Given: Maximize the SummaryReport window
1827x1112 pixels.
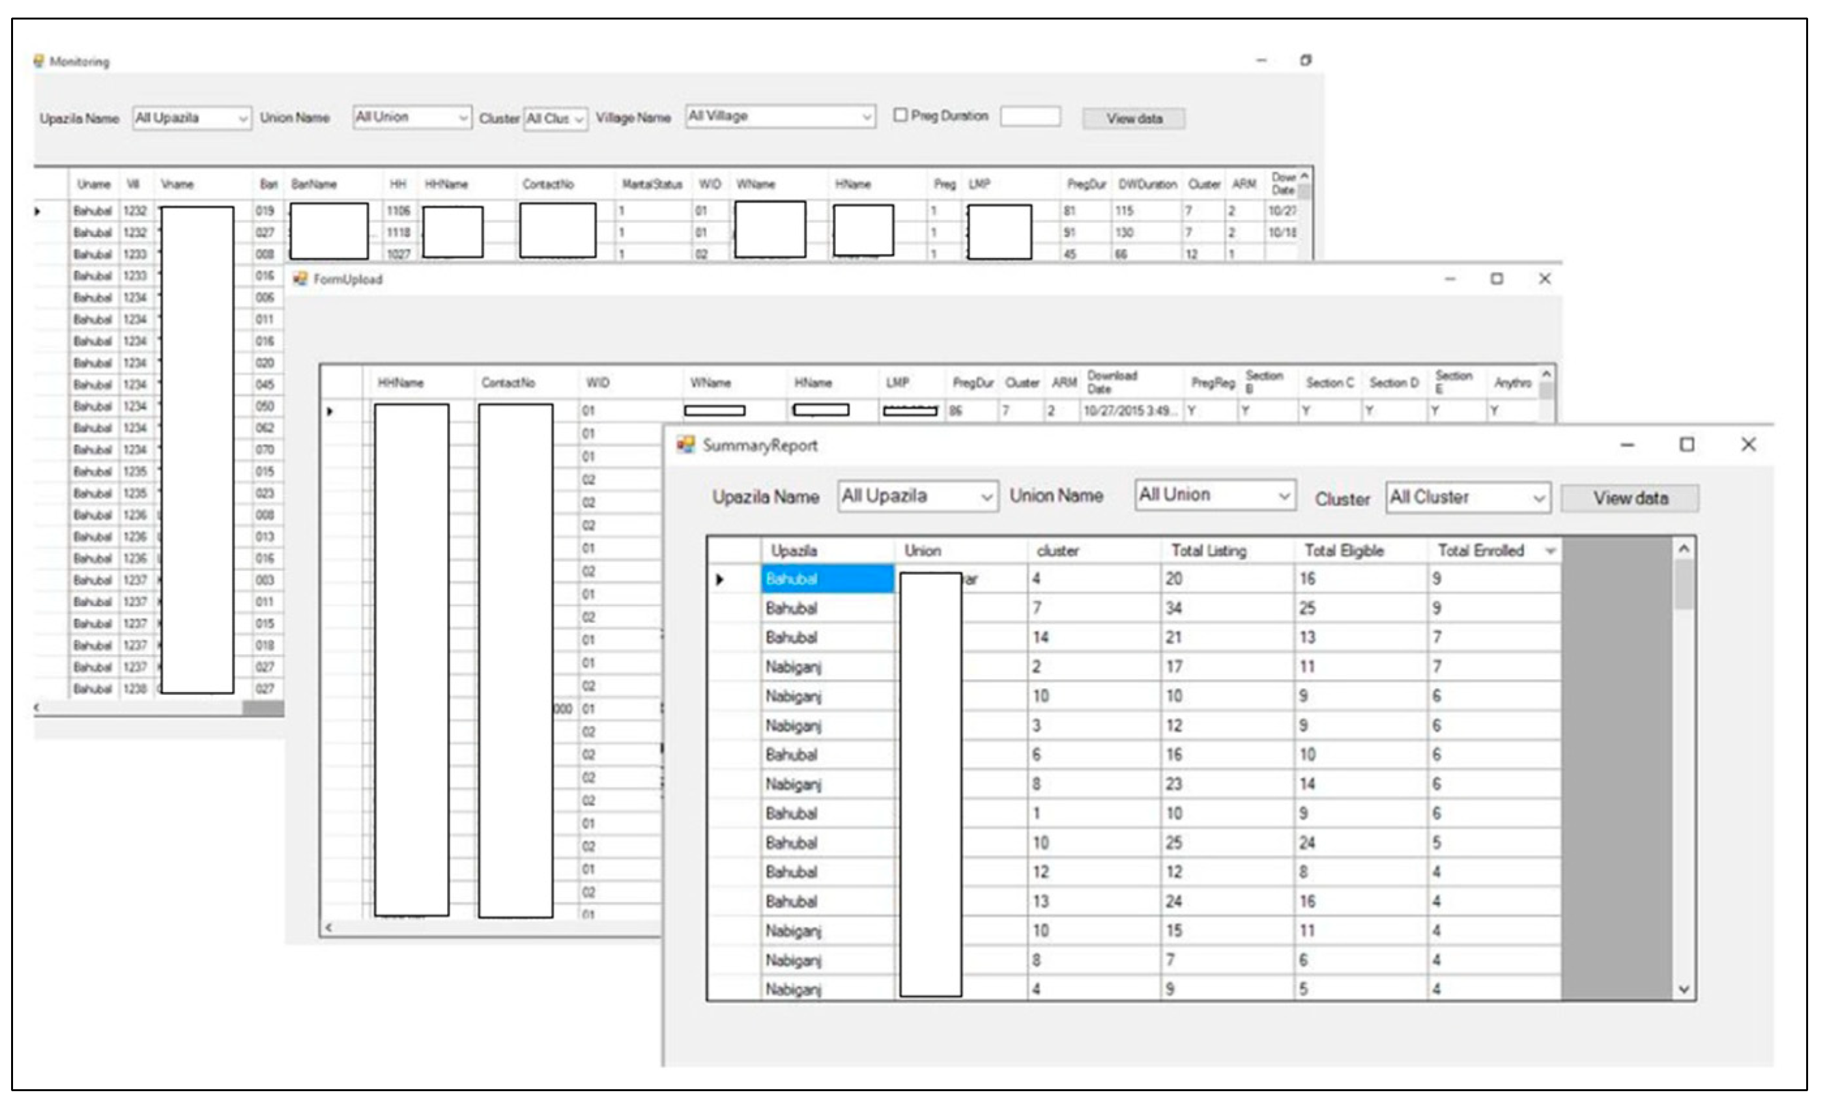Looking at the screenshot, I should [x=1687, y=445].
